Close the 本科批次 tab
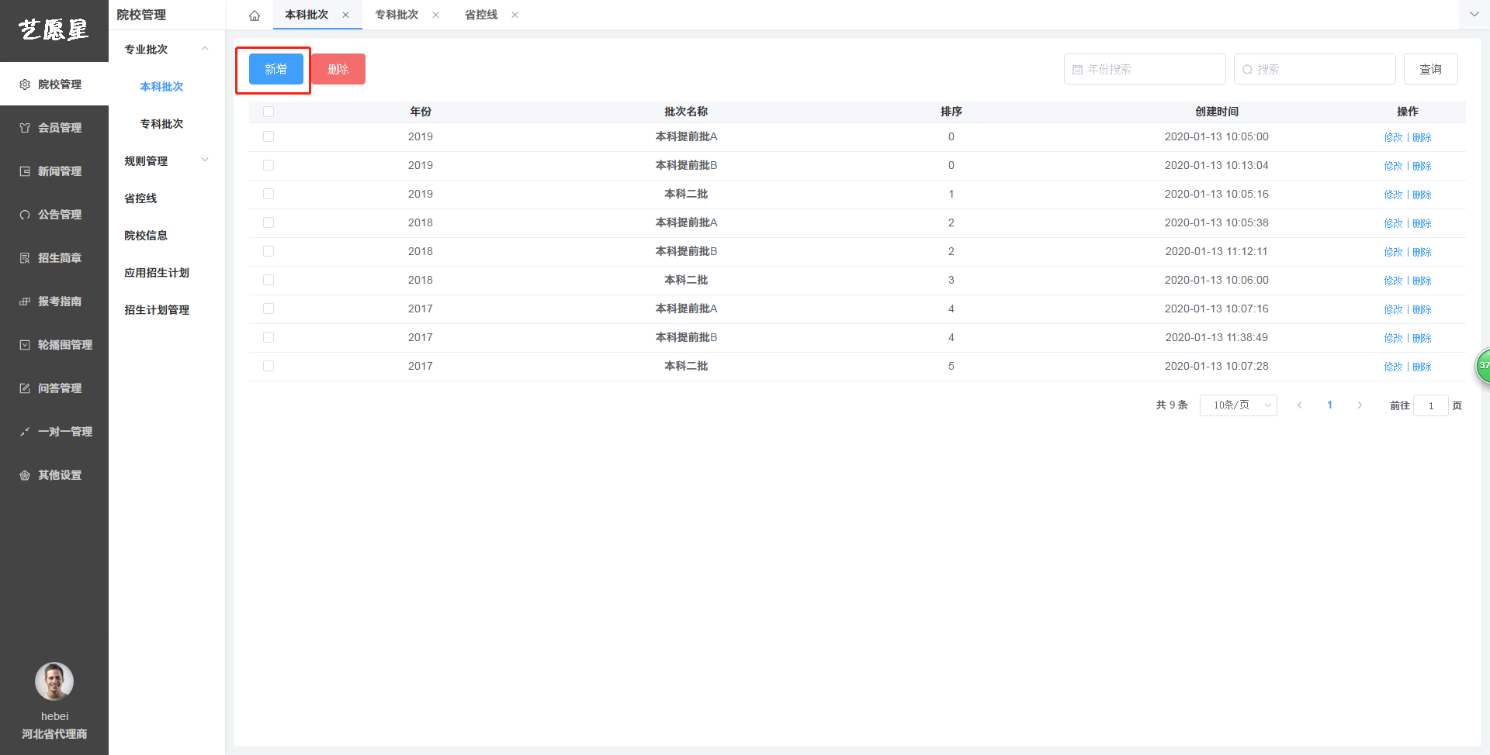 [x=345, y=15]
